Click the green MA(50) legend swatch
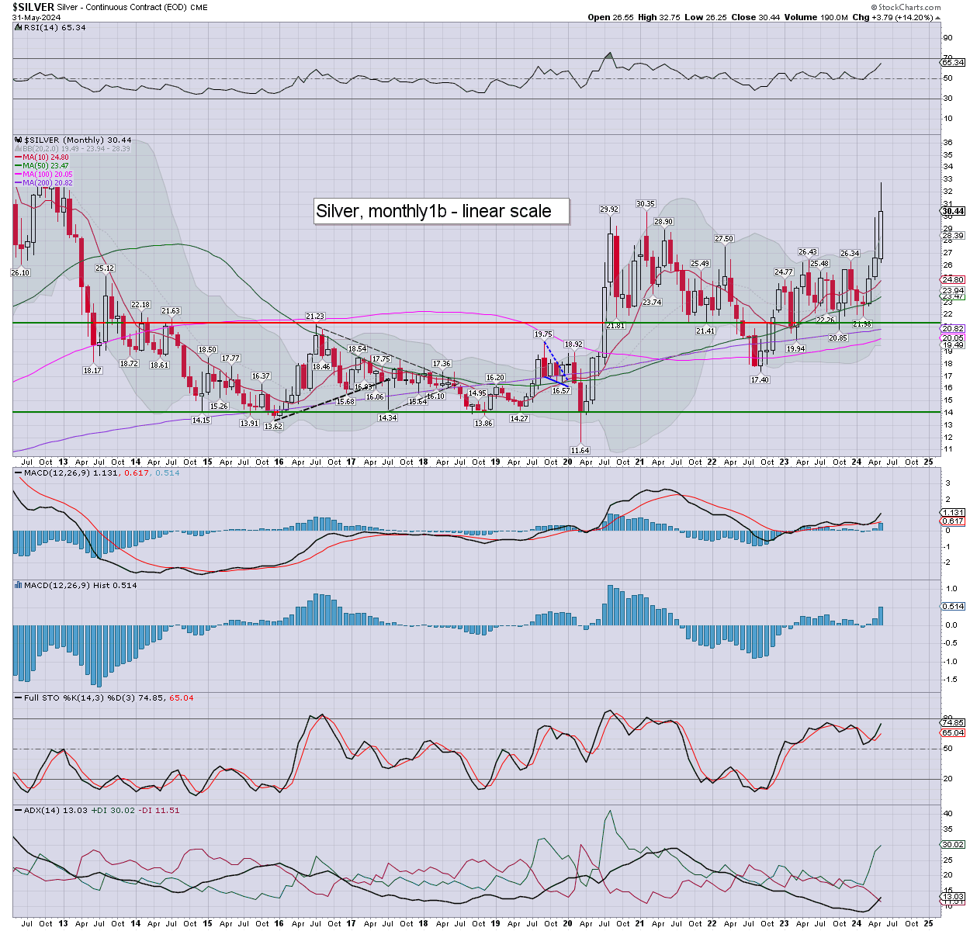The image size is (970, 931). point(19,166)
